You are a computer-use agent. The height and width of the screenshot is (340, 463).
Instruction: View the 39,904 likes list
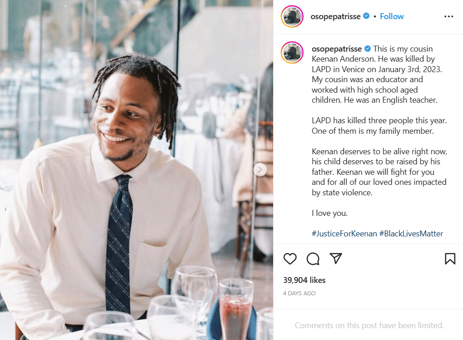(304, 280)
